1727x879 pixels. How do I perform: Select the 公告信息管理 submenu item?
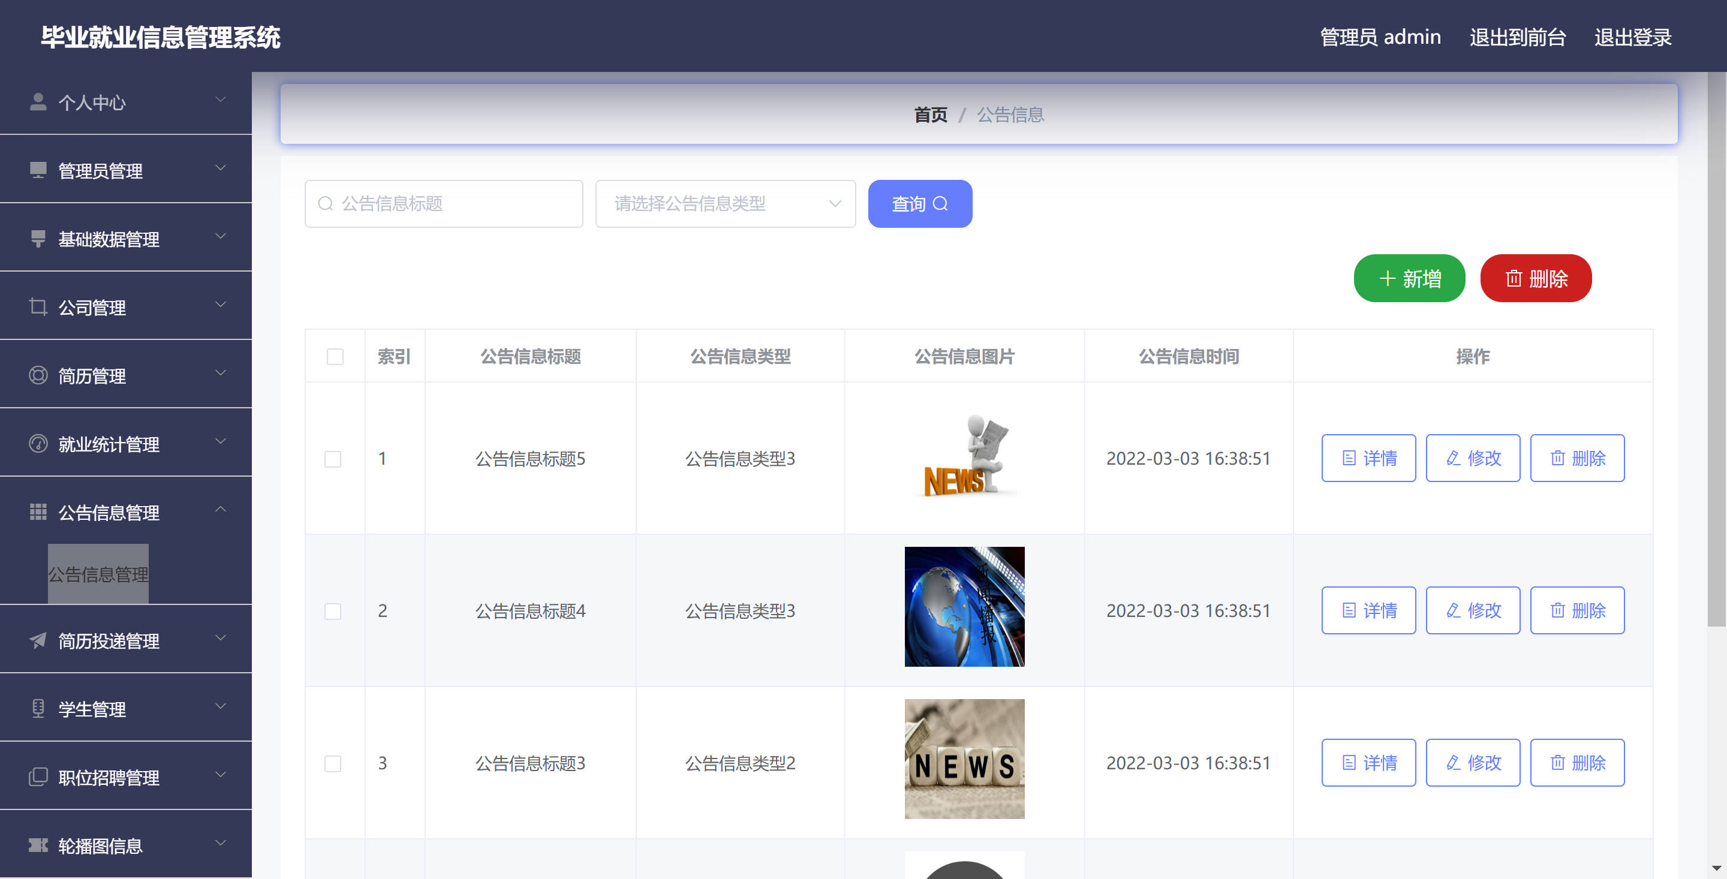(98, 574)
